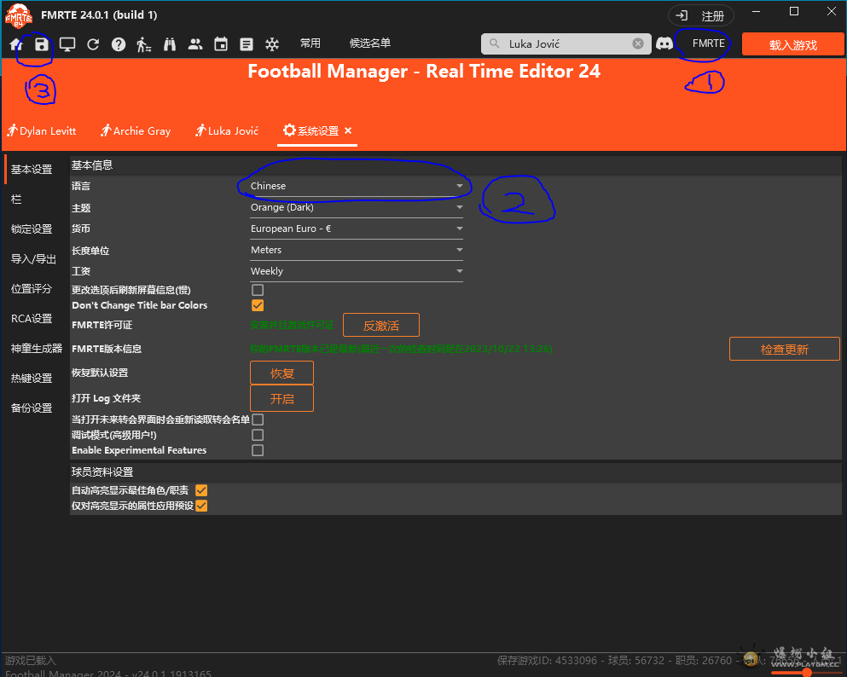Viewport: 847px width, 677px height.
Task: Click the 游戏已载入 status text
Action: (30, 660)
